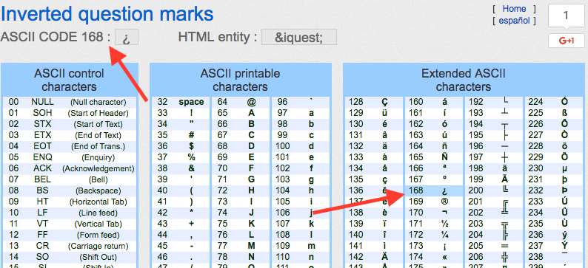Select the 06 ACK (Acknowledgement) row
This screenshot has width=588, height=268.
click(70, 168)
